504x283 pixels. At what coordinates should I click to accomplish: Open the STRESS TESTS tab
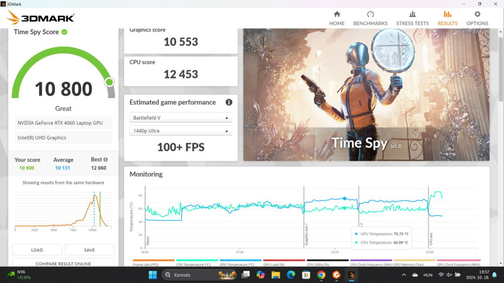pos(413,18)
